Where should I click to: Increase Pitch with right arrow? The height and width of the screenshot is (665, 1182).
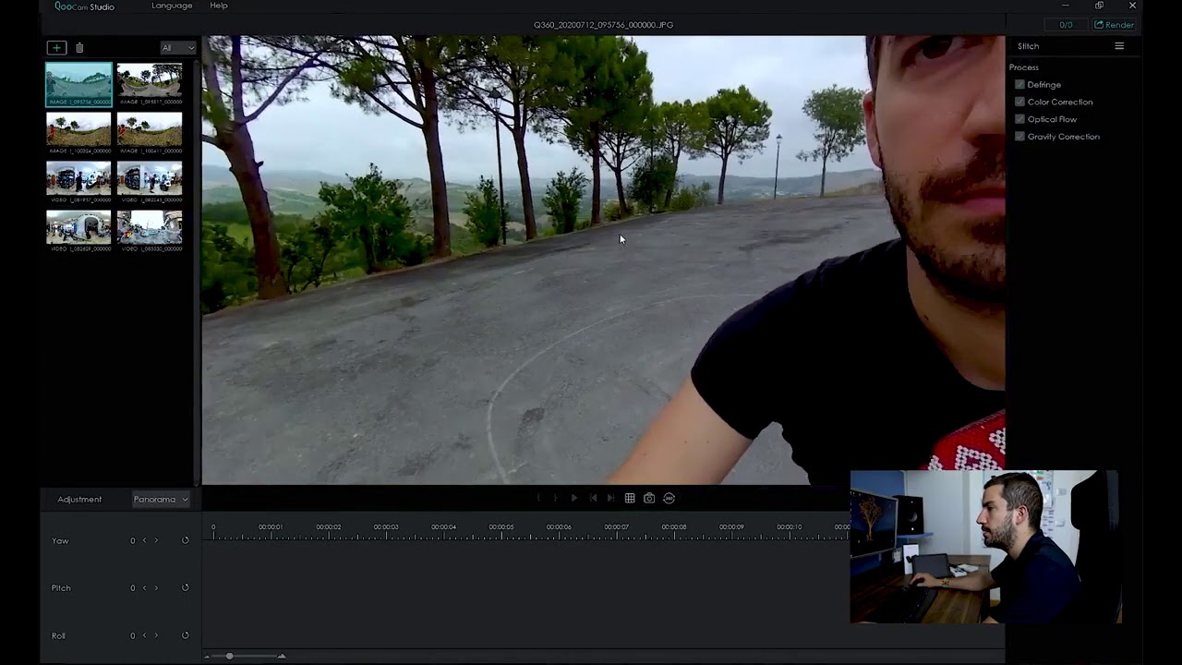pyautogui.click(x=156, y=587)
